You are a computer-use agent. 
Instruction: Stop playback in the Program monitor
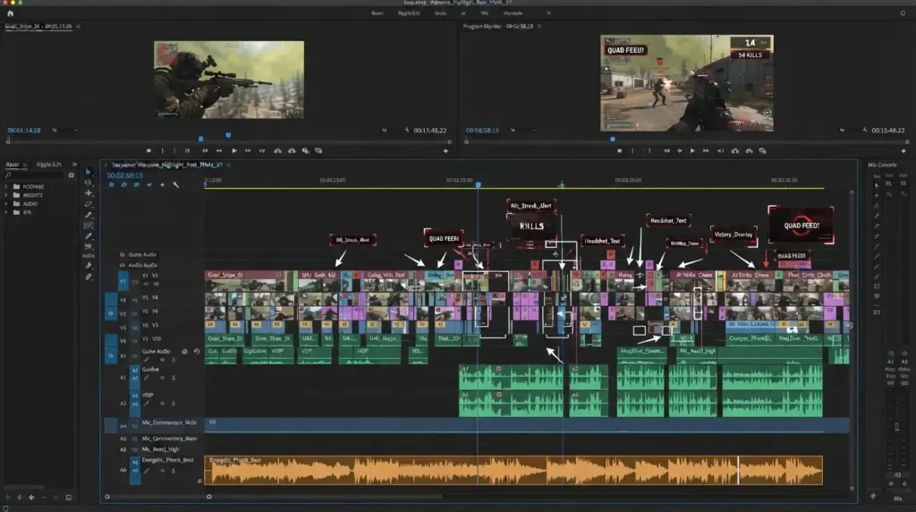[619, 150]
